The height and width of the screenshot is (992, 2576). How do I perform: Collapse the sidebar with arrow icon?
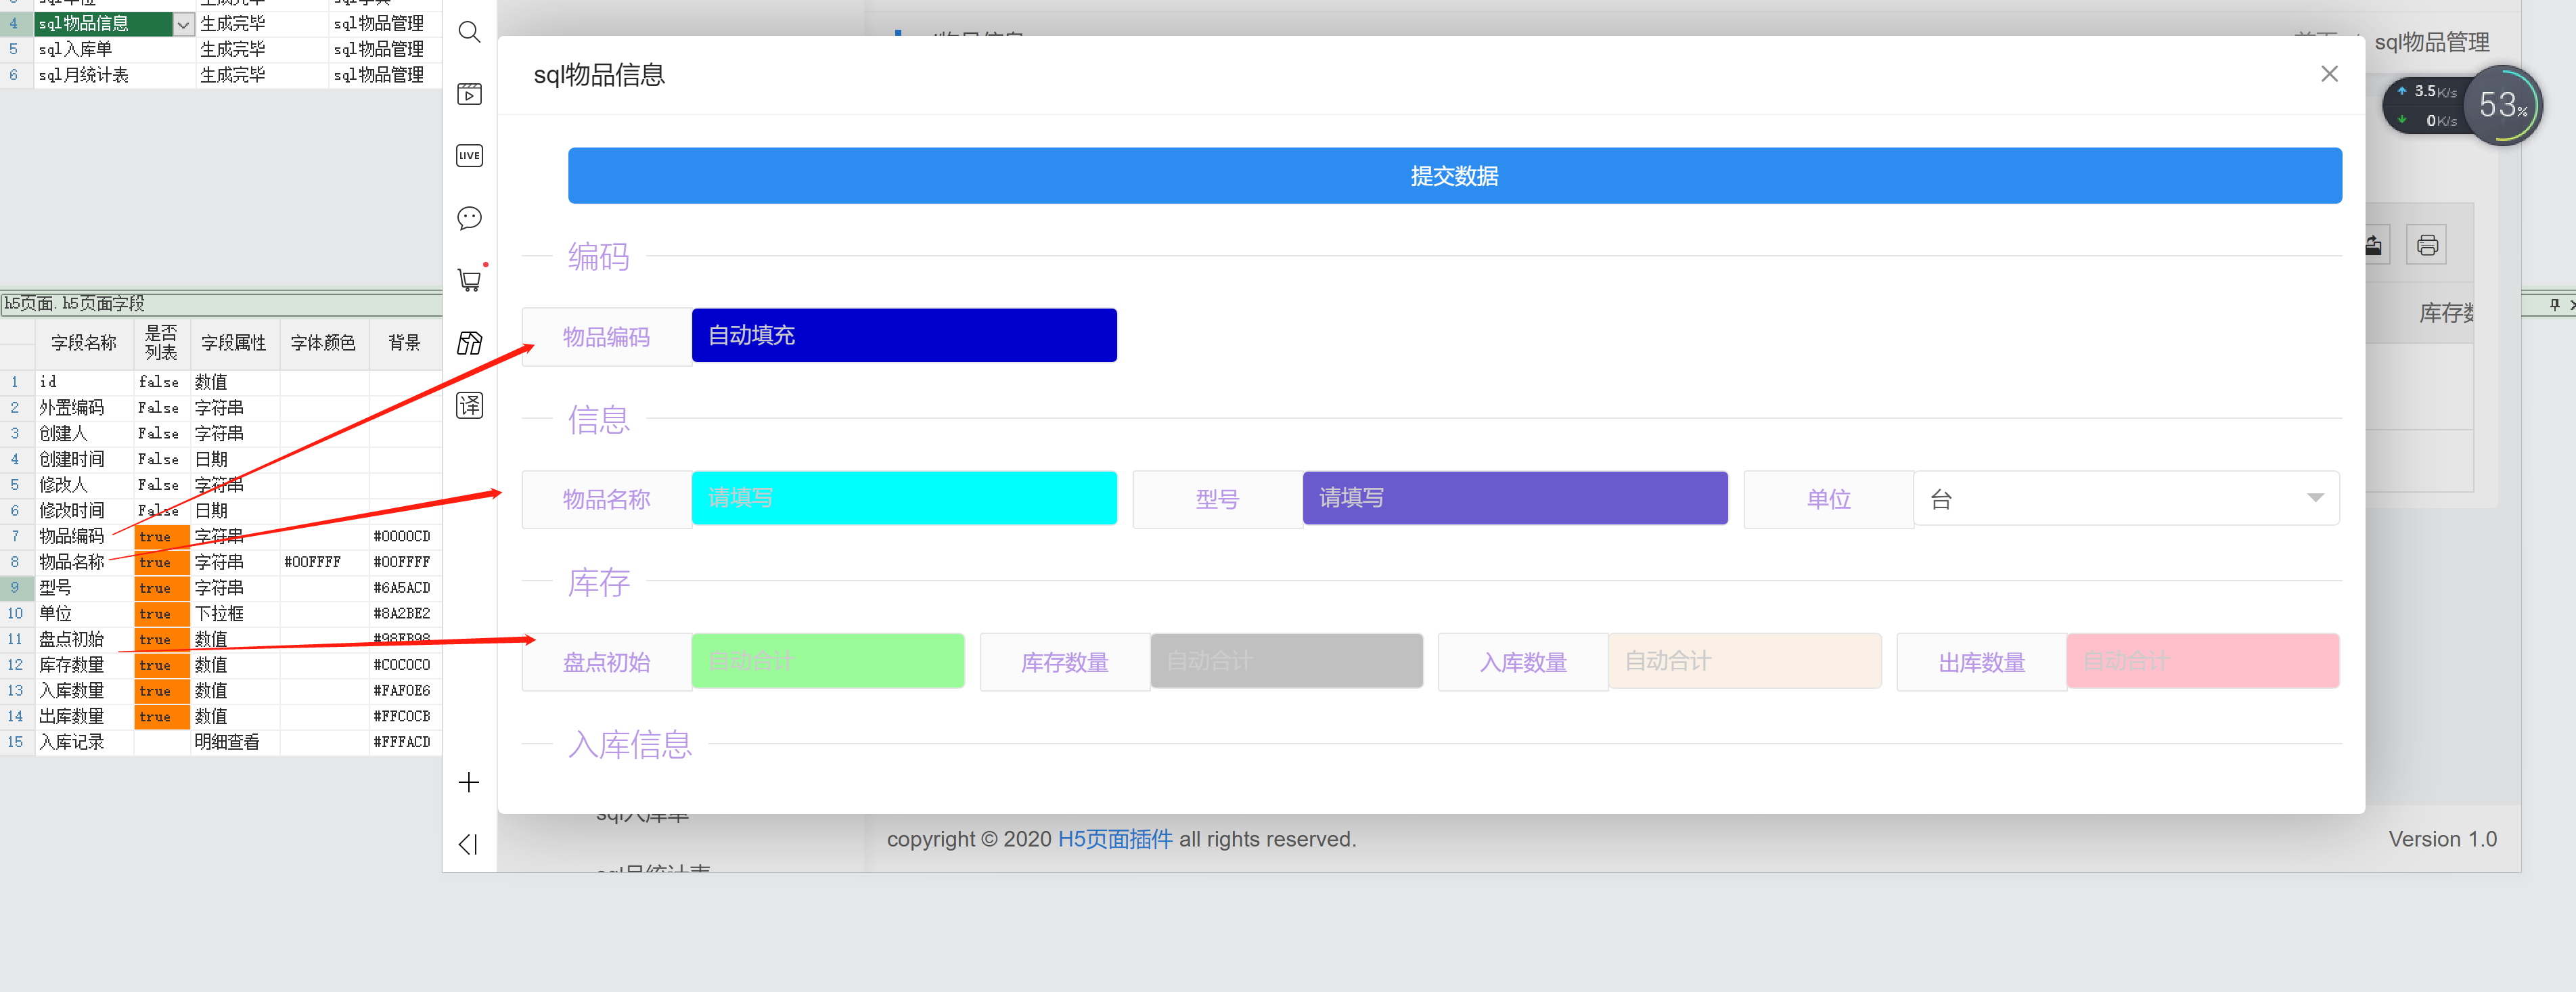pos(467,845)
